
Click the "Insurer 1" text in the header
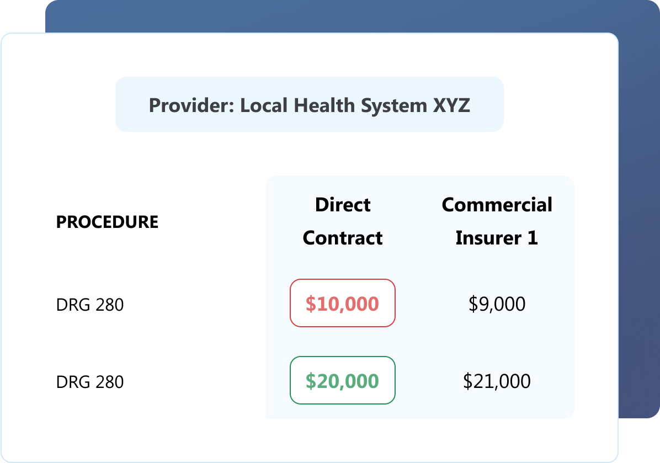point(497,238)
